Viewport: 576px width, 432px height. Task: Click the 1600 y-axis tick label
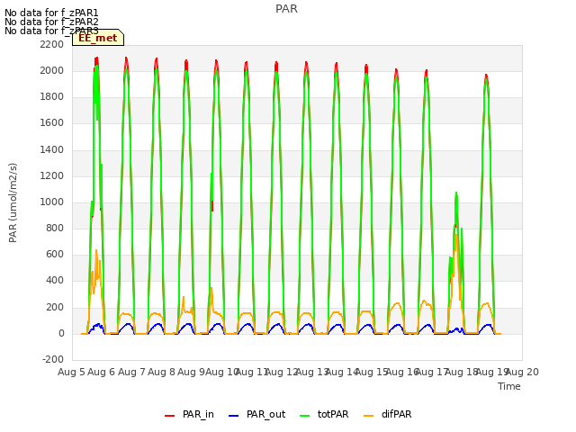pos(52,123)
